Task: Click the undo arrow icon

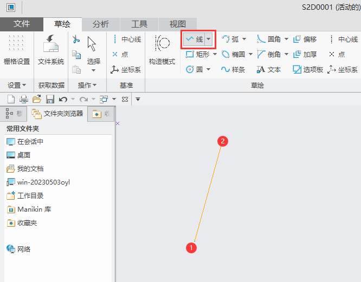Action: point(63,99)
